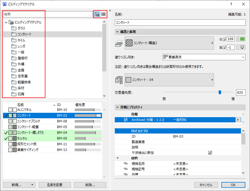Open the green foreground pen color swatch
Image resolution: width=250 pixels, height=191 pixels.
(x=241, y=39)
